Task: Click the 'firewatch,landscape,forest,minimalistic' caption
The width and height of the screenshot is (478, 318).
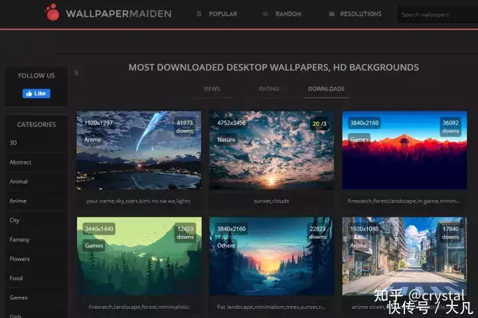Action: pos(139,307)
